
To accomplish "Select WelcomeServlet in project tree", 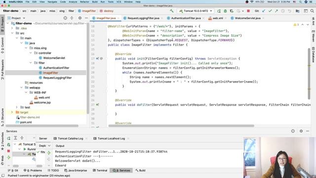I will click(x=54, y=58).
